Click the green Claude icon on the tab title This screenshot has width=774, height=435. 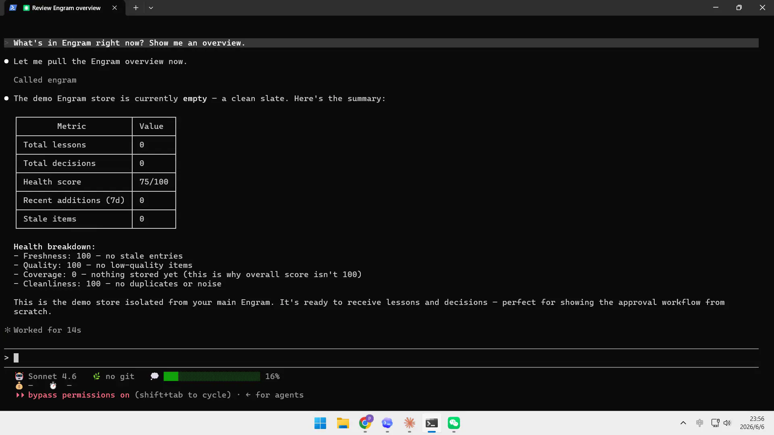[x=27, y=8]
